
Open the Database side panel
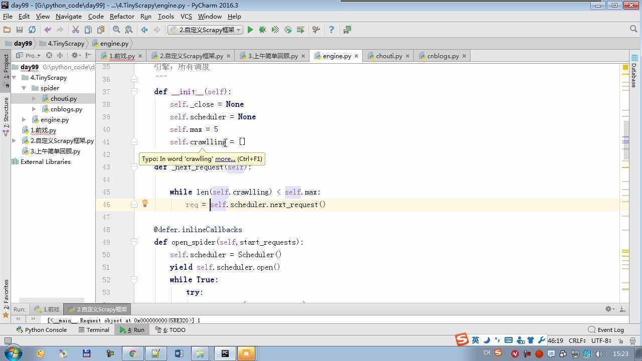point(634,71)
